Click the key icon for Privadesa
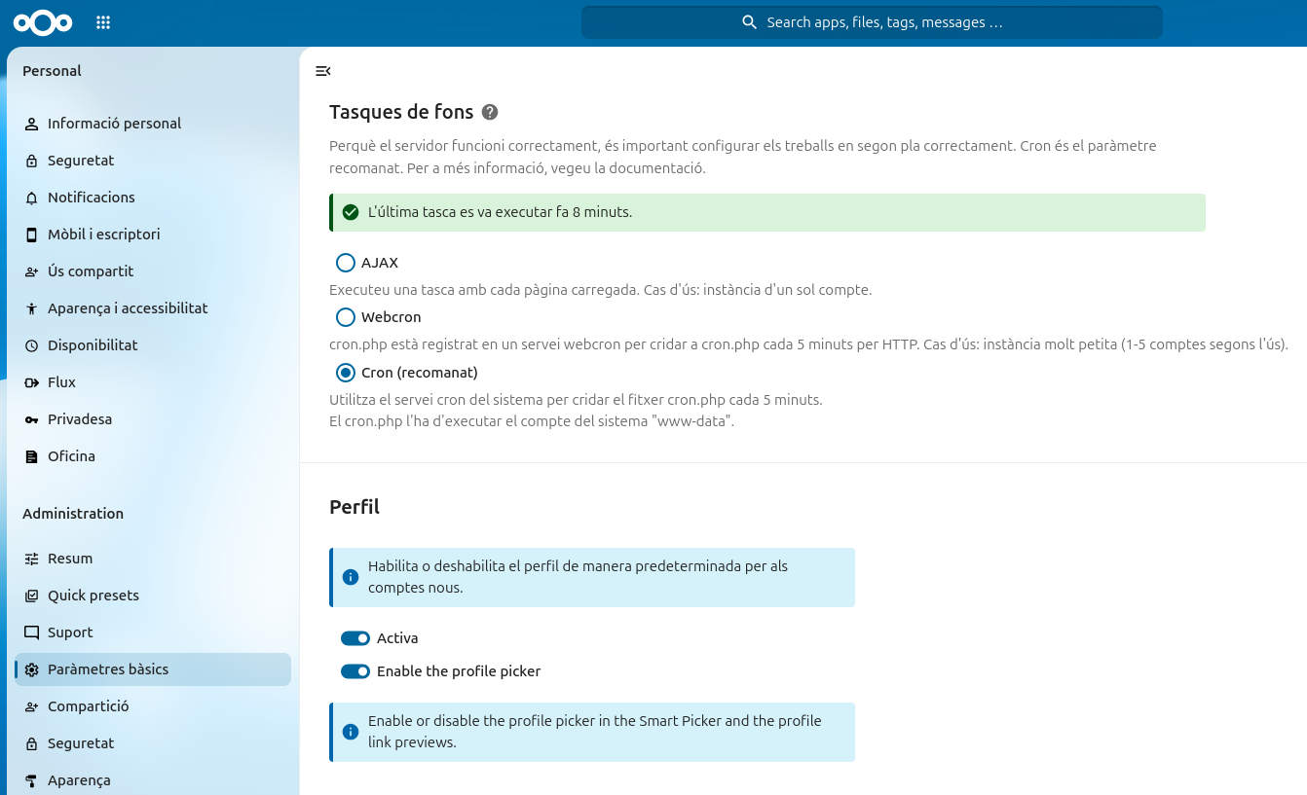Image resolution: width=1307 pixels, height=795 pixels. (32, 419)
